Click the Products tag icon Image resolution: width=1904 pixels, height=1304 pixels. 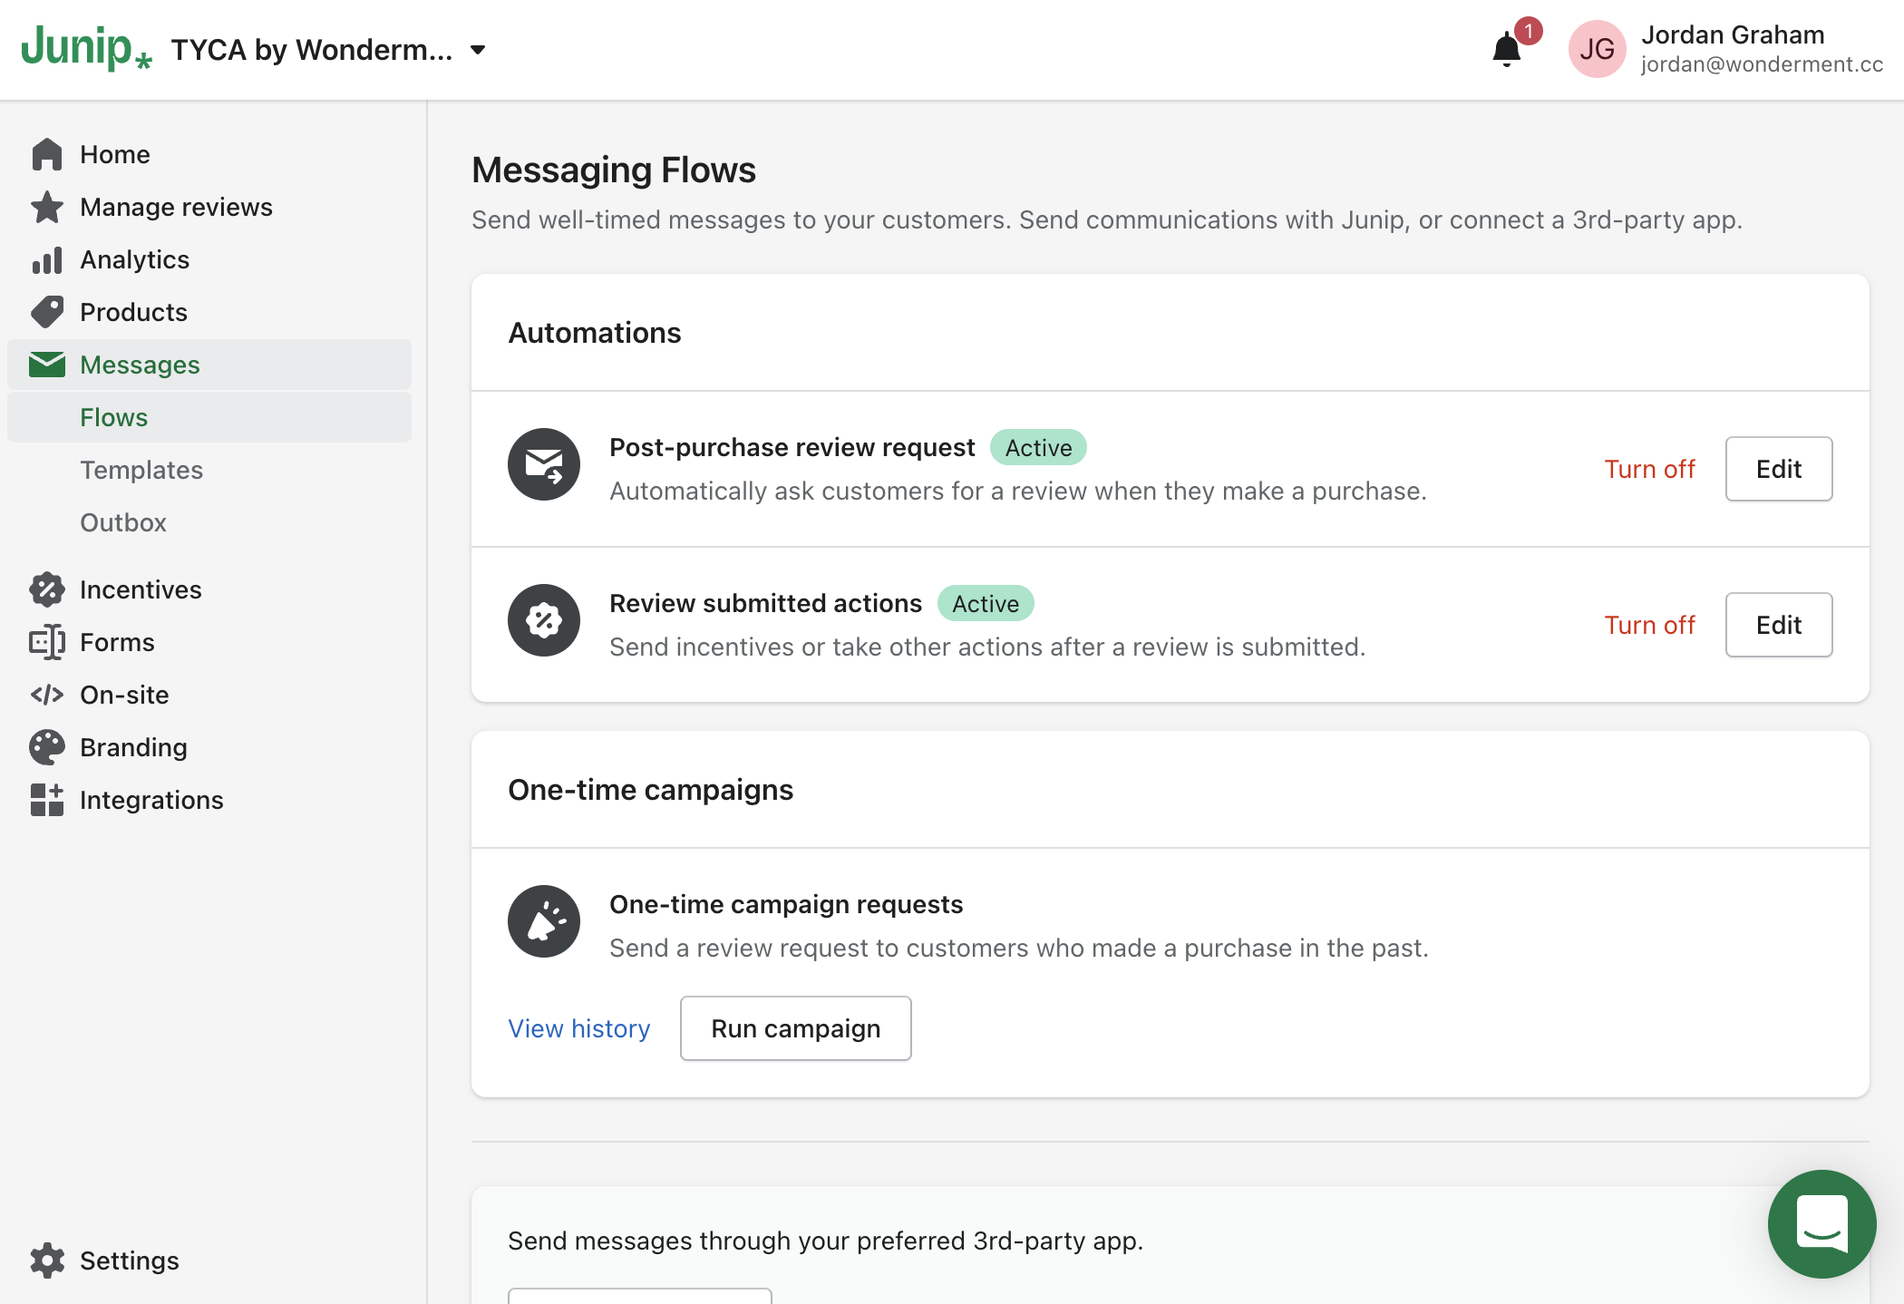tap(47, 312)
